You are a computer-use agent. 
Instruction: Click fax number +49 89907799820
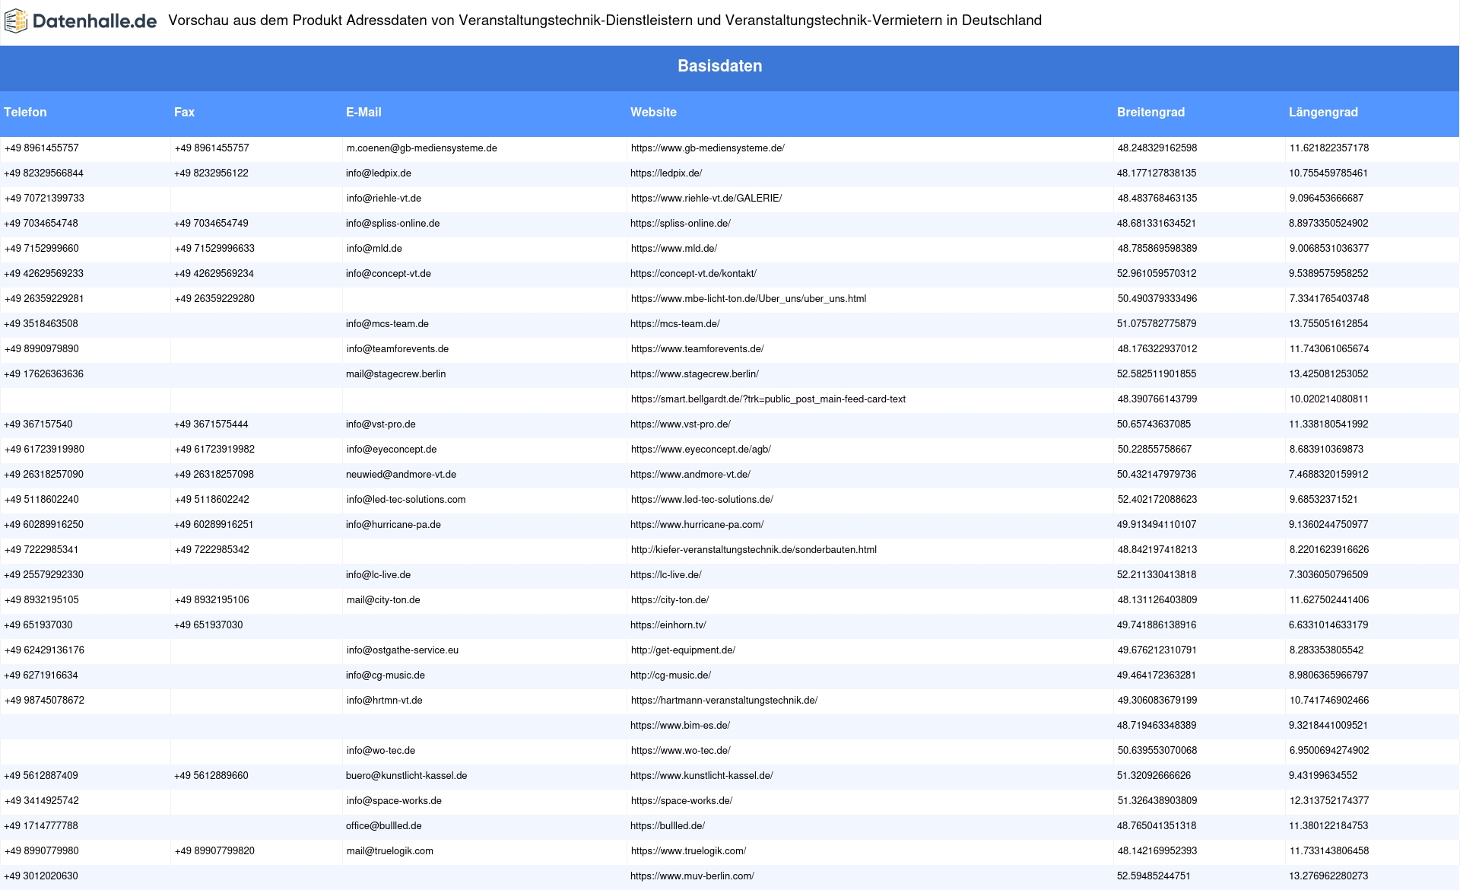(x=214, y=851)
